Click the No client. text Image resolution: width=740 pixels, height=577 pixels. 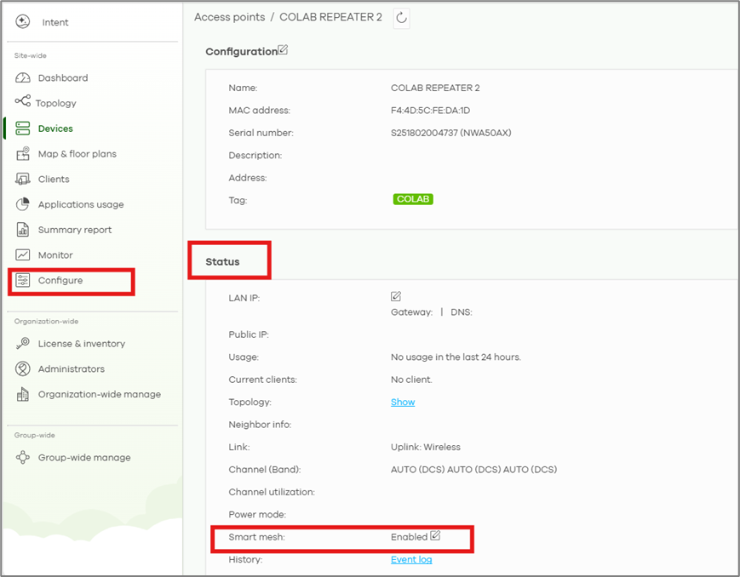[411, 380]
